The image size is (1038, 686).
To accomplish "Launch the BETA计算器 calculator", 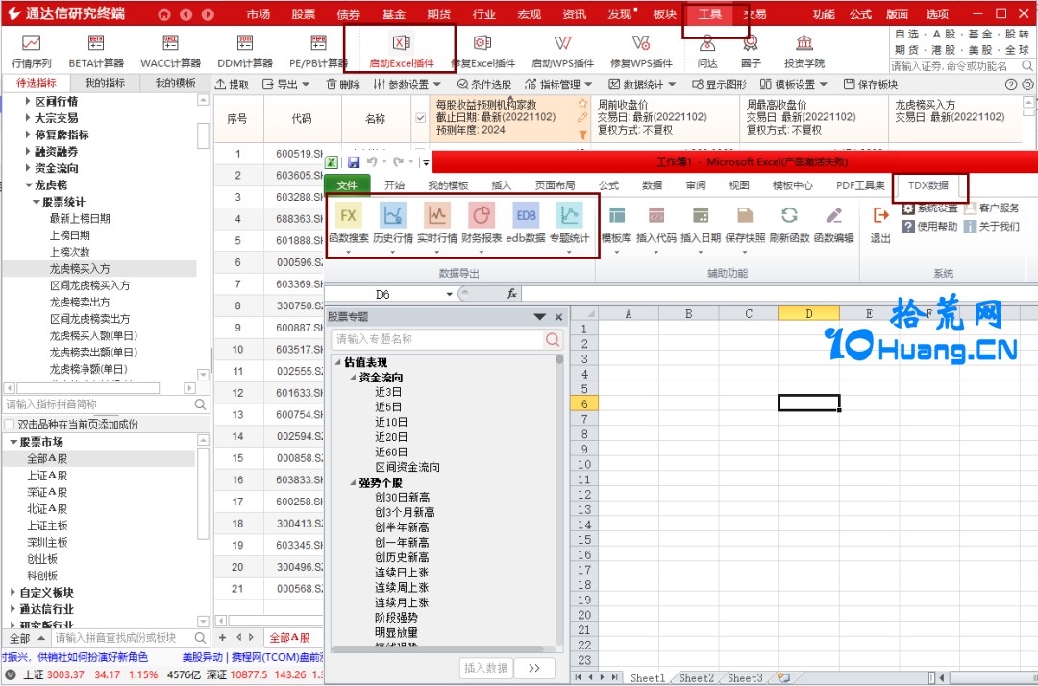I will click(x=96, y=43).
